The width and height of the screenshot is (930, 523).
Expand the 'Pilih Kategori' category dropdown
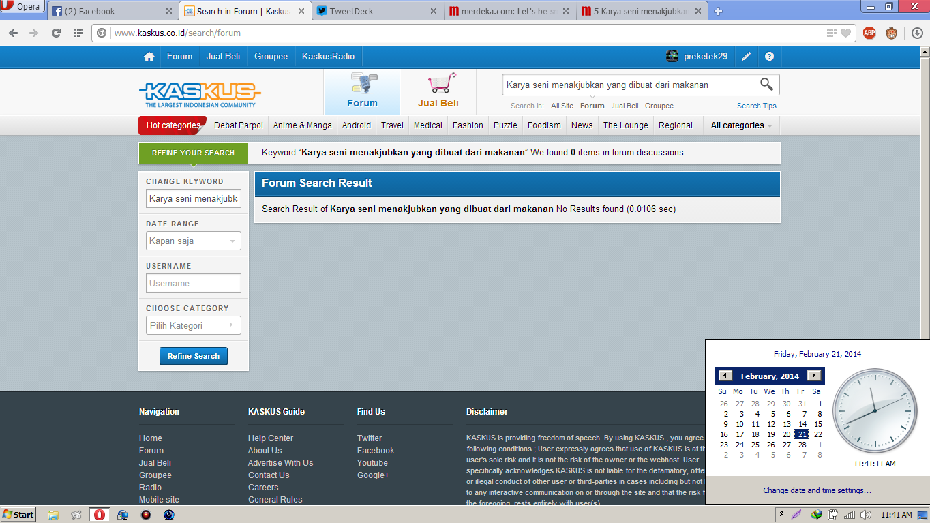click(194, 326)
